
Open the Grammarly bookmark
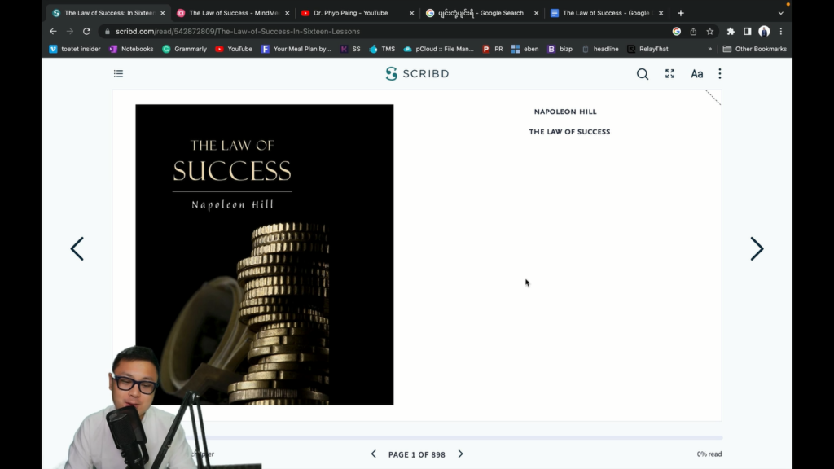(184, 49)
